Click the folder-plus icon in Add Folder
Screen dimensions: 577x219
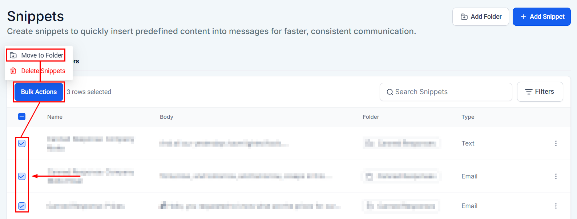coord(464,17)
